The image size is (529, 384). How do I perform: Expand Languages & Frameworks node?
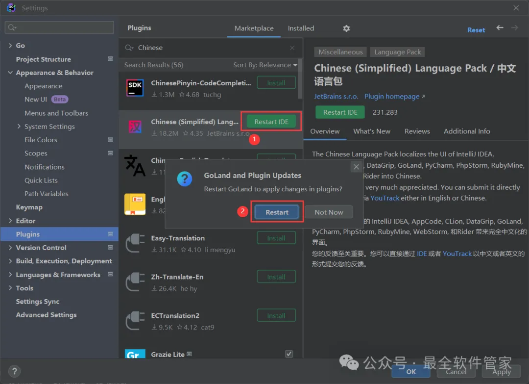[10, 275]
